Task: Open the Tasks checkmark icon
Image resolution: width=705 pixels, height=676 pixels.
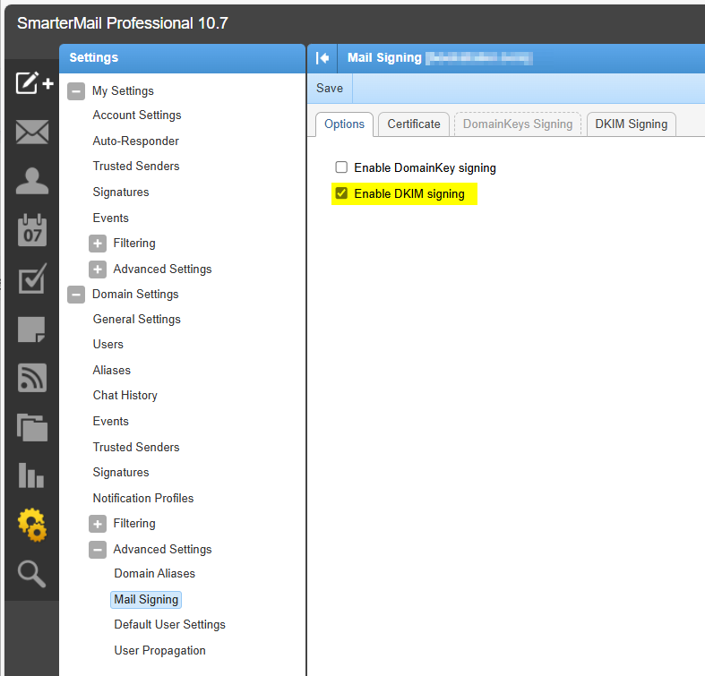Action: pyautogui.click(x=32, y=278)
